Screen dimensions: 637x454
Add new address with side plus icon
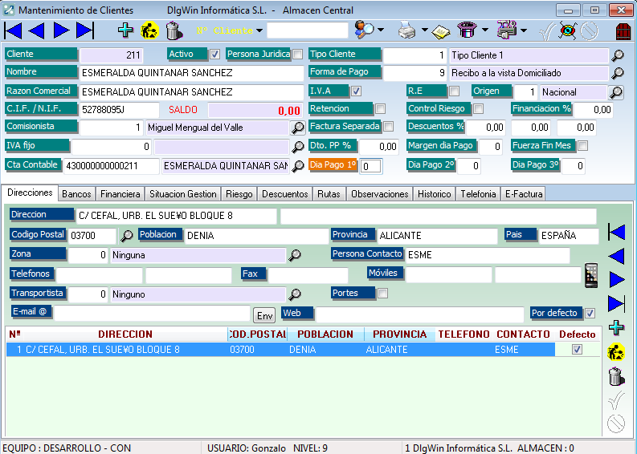(616, 327)
